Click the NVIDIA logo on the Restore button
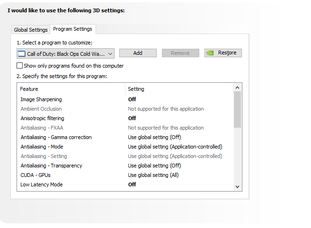Image resolution: width=311 pixels, height=228 pixels. click(x=210, y=53)
